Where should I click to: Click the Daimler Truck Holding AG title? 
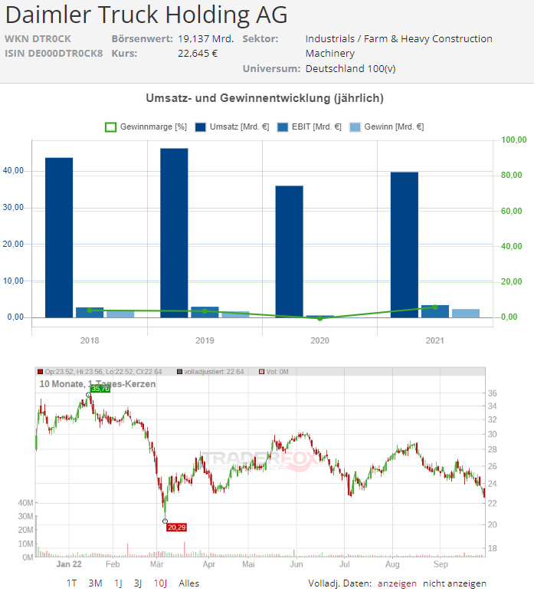(146, 15)
